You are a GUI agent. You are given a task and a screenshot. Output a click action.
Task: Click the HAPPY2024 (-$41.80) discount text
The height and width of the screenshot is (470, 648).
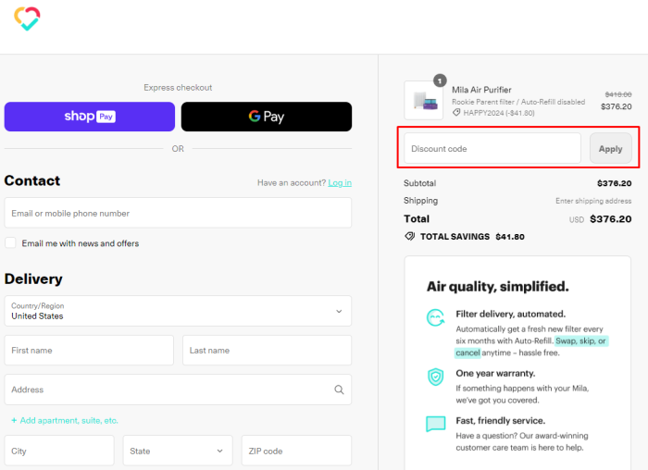coord(499,113)
